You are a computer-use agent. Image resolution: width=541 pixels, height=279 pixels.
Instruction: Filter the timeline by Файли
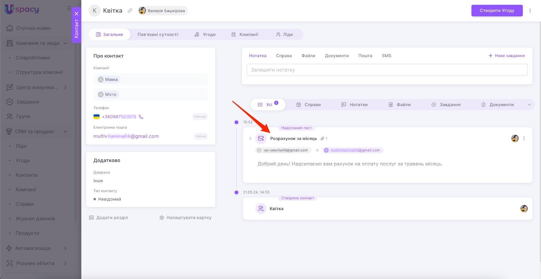point(399,105)
